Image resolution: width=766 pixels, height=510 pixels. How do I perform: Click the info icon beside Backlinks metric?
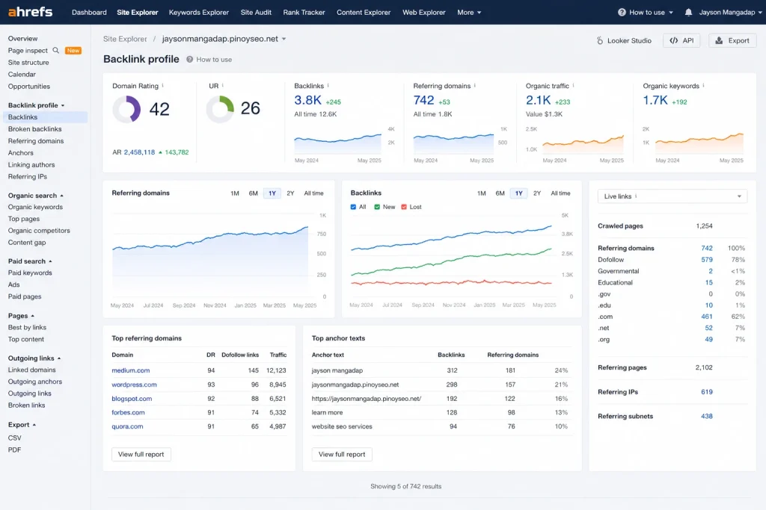point(328,85)
